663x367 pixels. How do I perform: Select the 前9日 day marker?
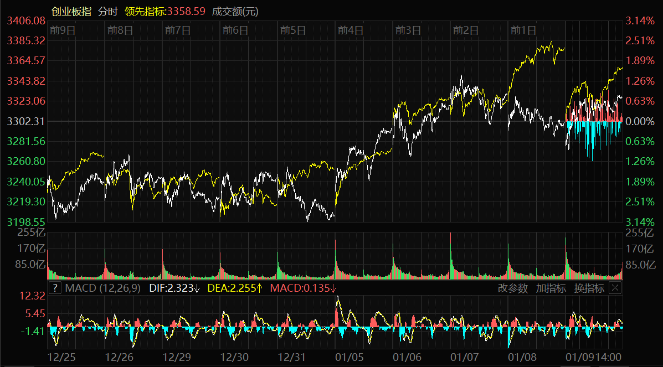[62, 30]
